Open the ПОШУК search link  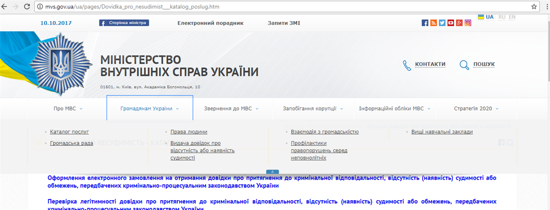[x=484, y=64]
